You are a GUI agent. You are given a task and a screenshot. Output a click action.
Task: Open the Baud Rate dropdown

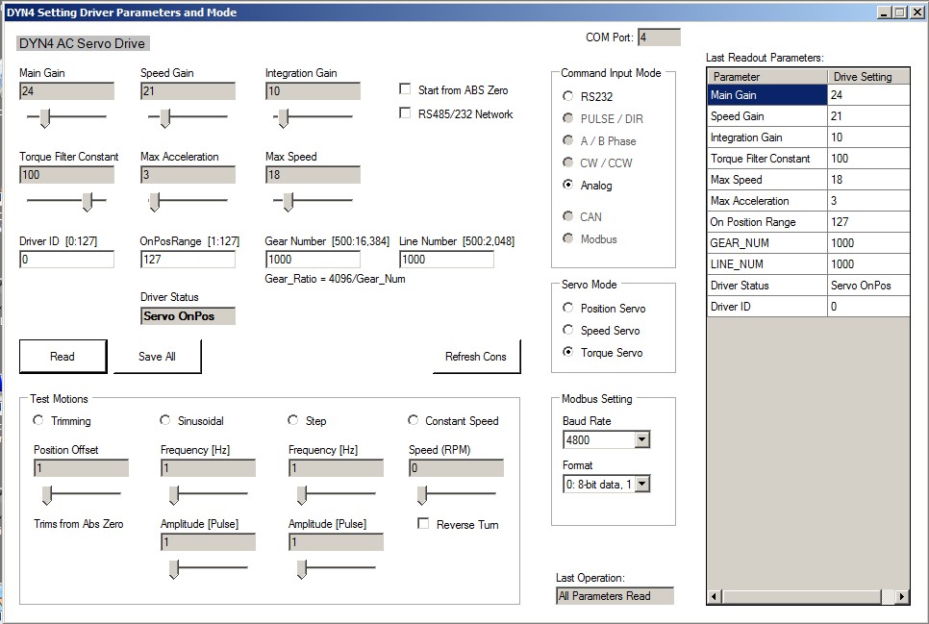coord(641,440)
